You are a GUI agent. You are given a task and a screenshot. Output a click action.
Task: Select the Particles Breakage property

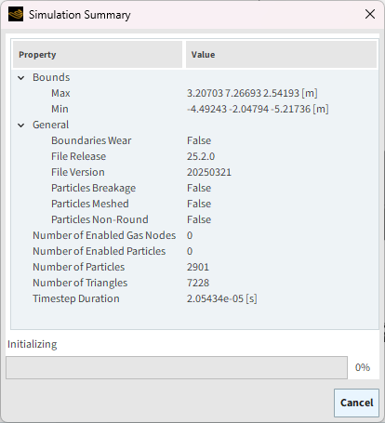pos(93,188)
